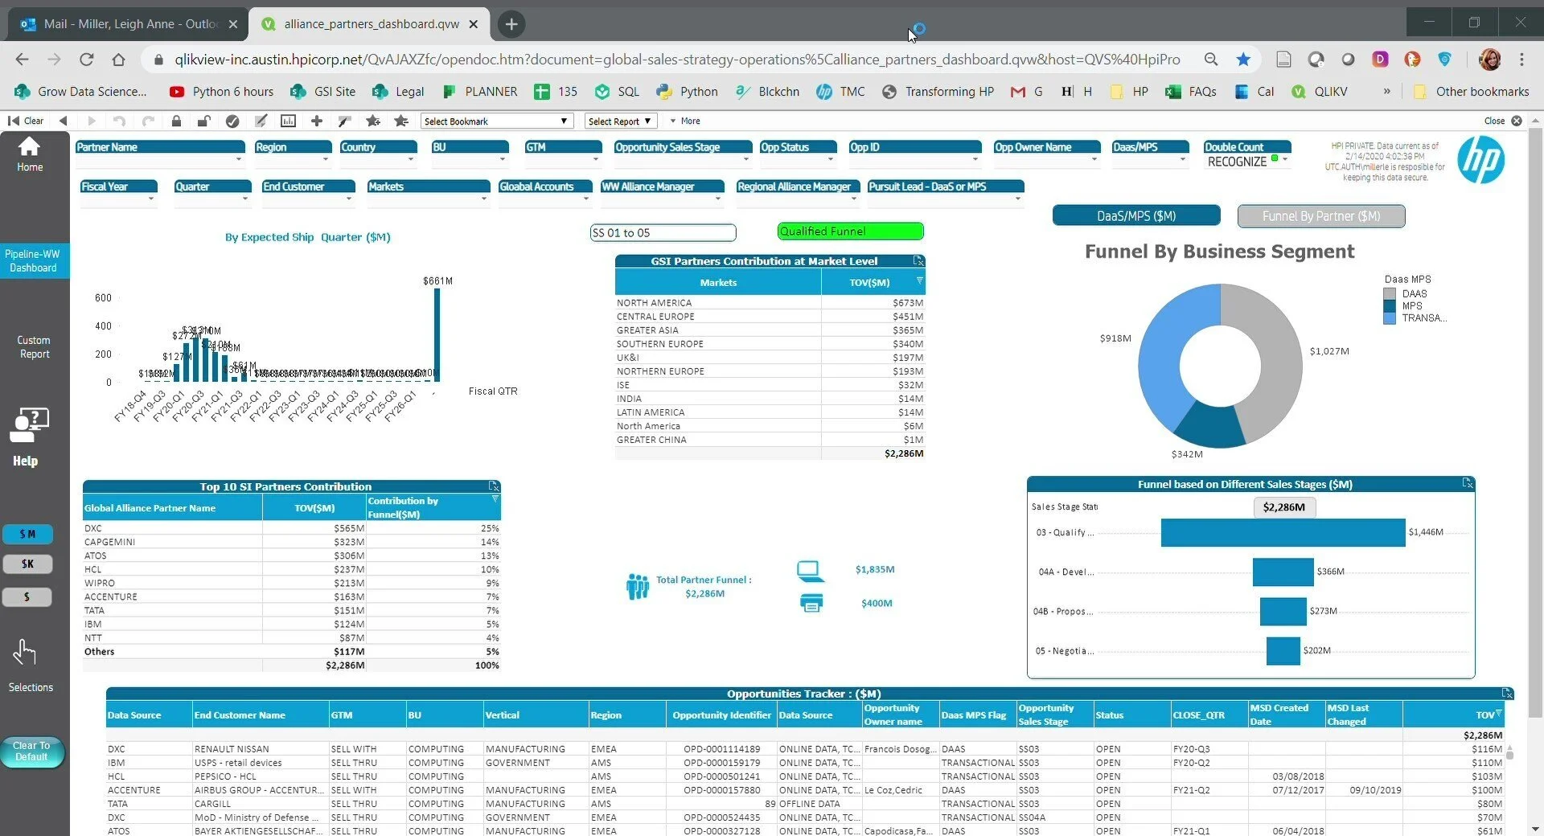Open the Select Bookmark dropdown

(x=496, y=121)
